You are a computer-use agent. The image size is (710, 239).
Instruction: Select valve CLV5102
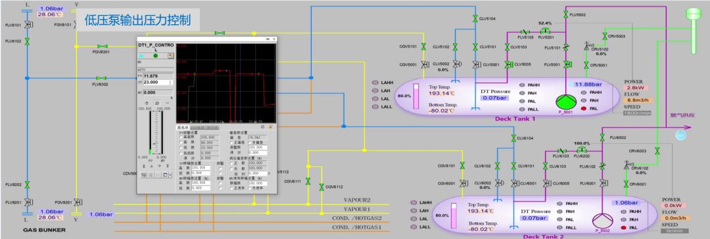coord(455,47)
